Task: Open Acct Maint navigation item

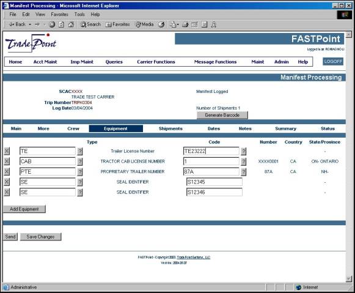Action: click(x=45, y=62)
